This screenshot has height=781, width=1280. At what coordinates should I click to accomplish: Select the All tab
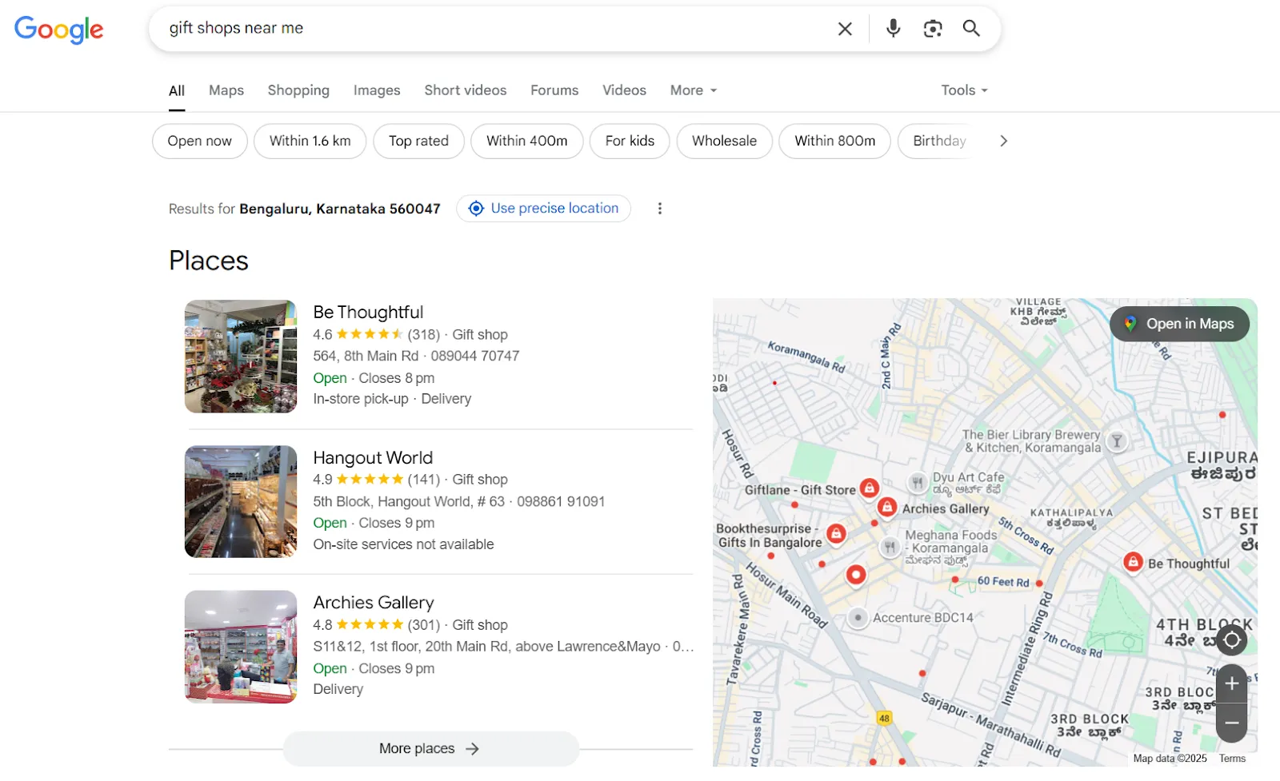coord(177,91)
